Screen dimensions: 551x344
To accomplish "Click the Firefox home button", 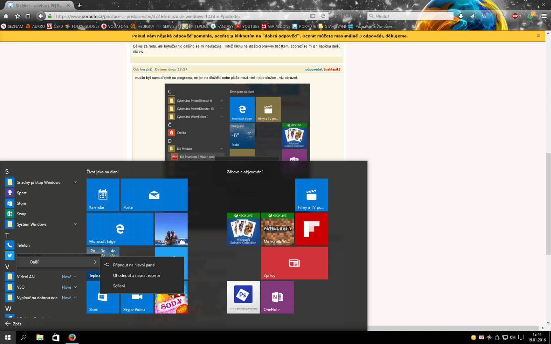I will pyautogui.click(x=6, y=16).
